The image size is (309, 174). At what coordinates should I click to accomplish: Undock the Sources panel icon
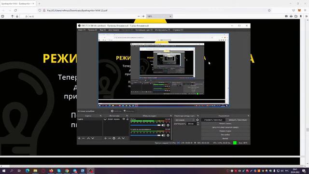click(127, 116)
